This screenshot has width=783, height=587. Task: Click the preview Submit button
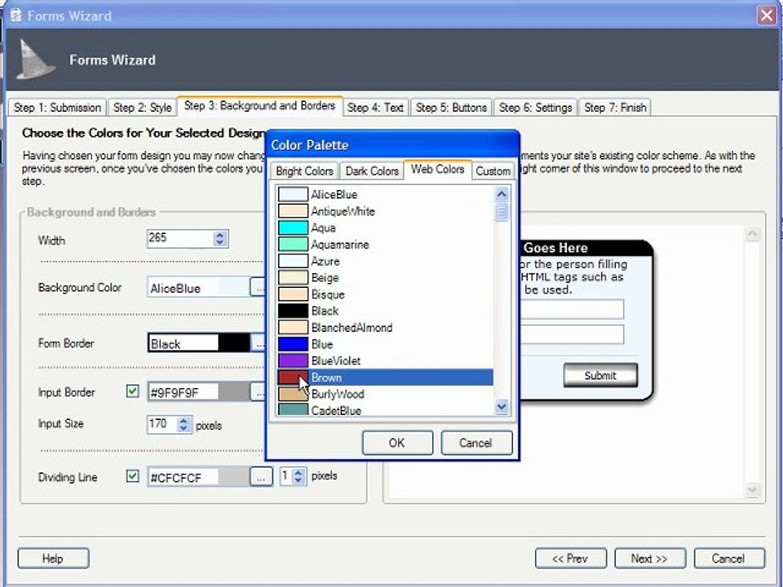point(600,375)
